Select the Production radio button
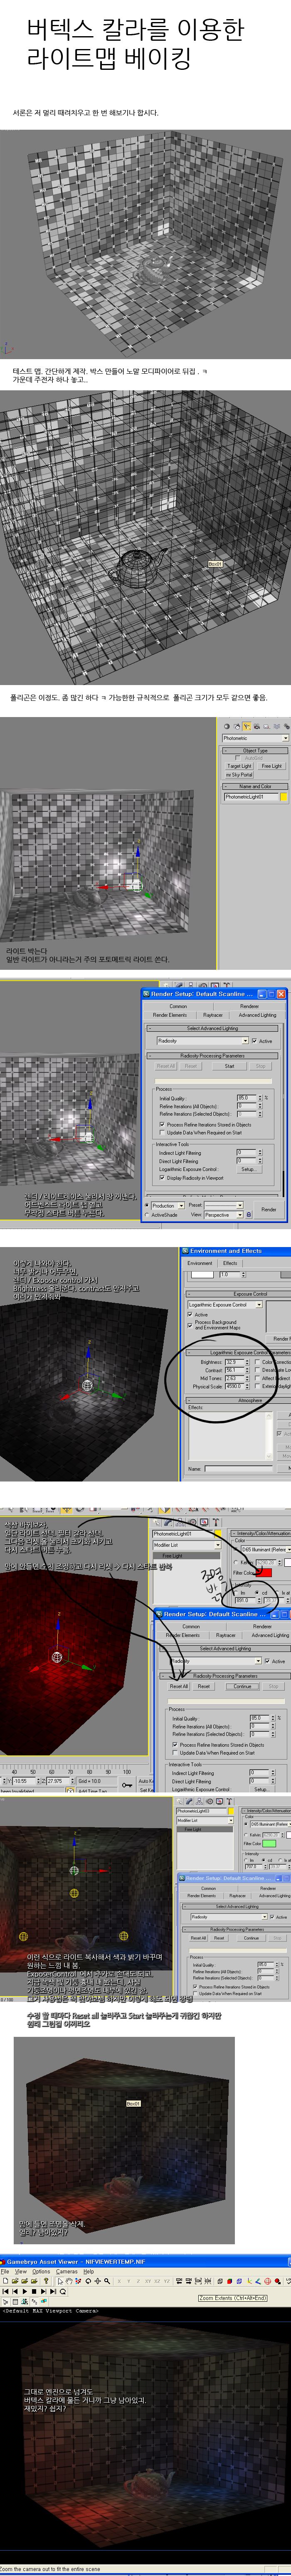The width and height of the screenshot is (291, 2576). (x=148, y=1205)
